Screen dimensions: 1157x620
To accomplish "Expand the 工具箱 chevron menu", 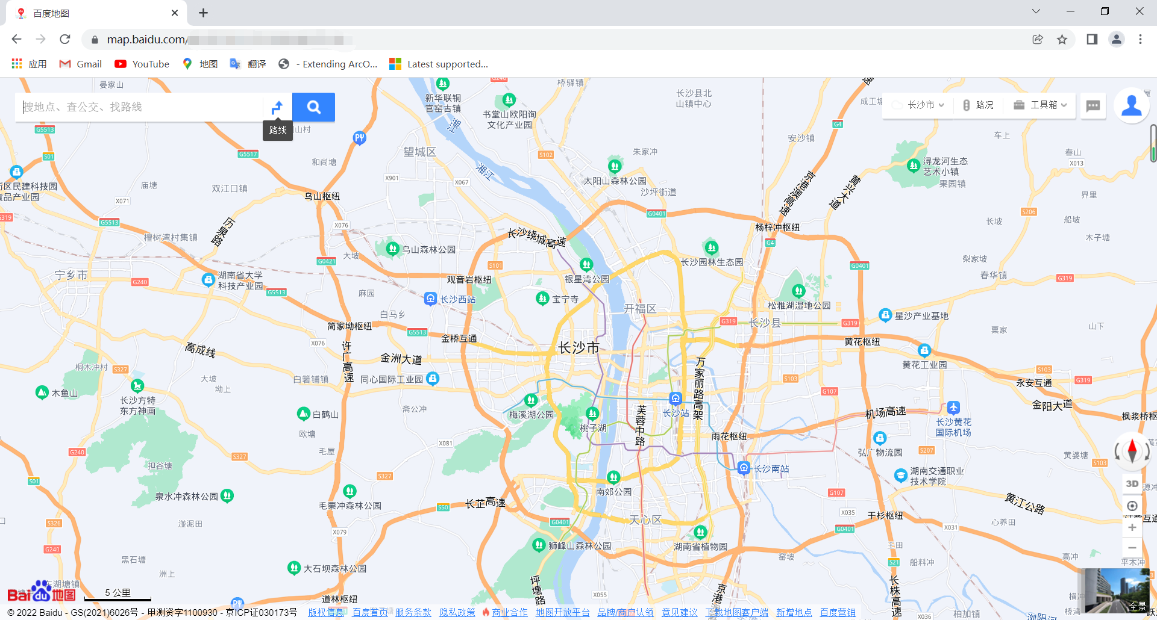I will click(1064, 104).
